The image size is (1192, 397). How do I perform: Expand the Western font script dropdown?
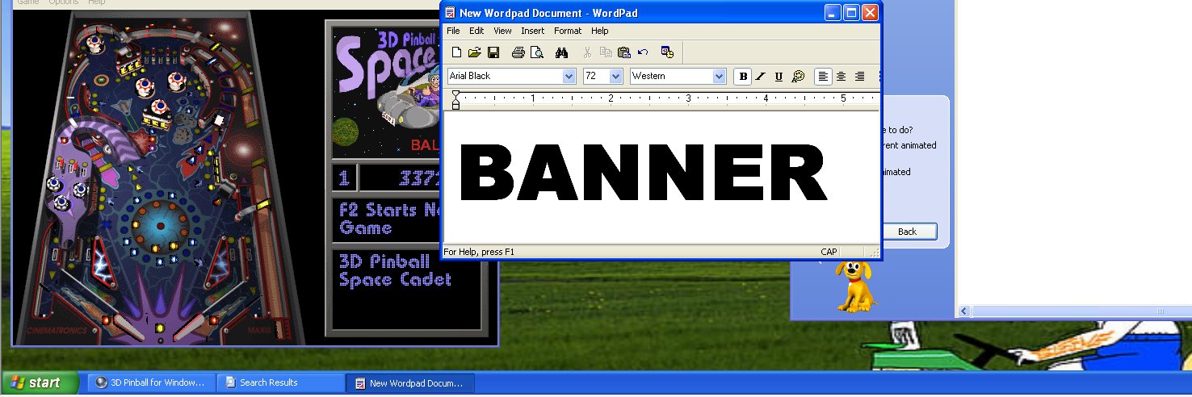click(x=720, y=76)
